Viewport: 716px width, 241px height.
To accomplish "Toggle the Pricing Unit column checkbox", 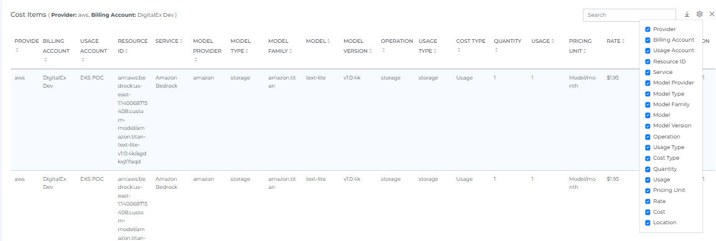I will 648,191.
